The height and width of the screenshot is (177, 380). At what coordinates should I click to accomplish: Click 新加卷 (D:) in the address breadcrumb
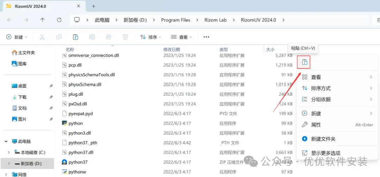pos(135,20)
